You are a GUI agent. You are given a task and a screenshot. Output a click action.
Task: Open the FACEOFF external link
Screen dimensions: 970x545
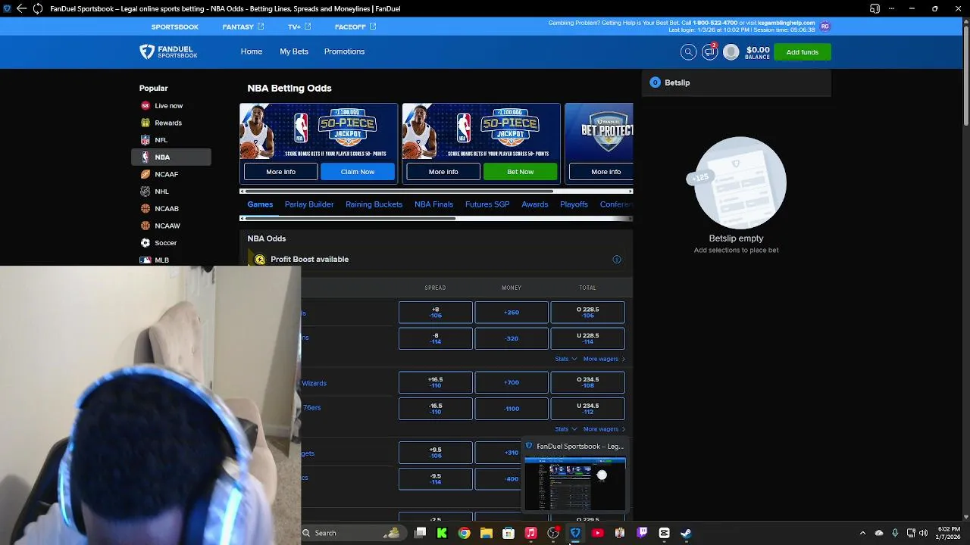(x=355, y=26)
